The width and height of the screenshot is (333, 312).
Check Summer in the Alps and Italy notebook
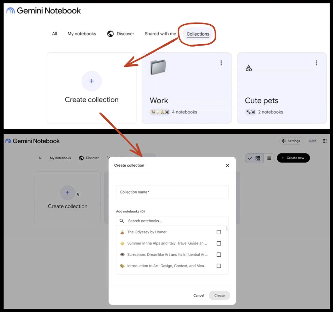tap(219, 243)
